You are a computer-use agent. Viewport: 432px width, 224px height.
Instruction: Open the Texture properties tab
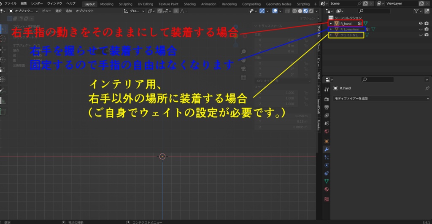[x=327, y=199]
